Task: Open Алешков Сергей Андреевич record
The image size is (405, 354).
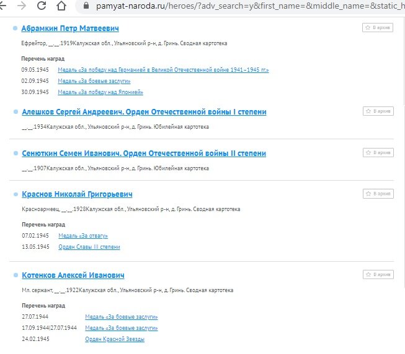Action: (144, 112)
